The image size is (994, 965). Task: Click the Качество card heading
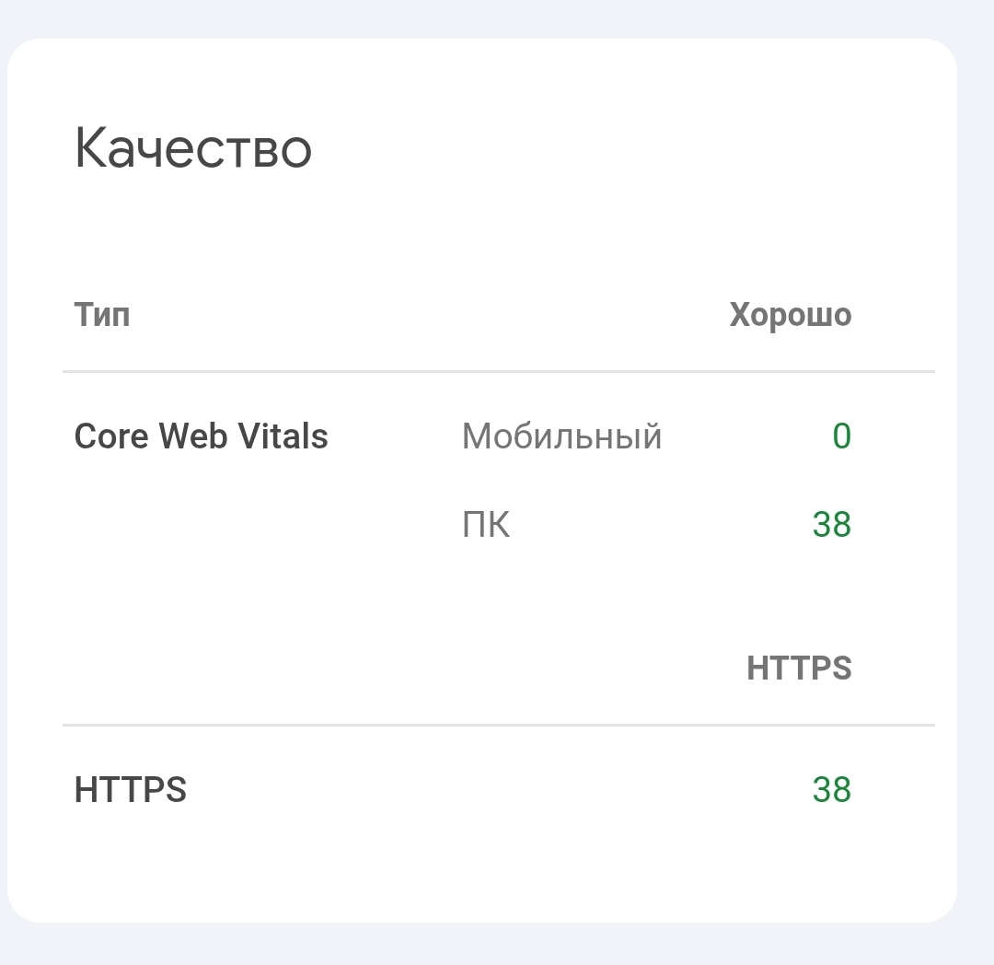(x=192, y=148)
